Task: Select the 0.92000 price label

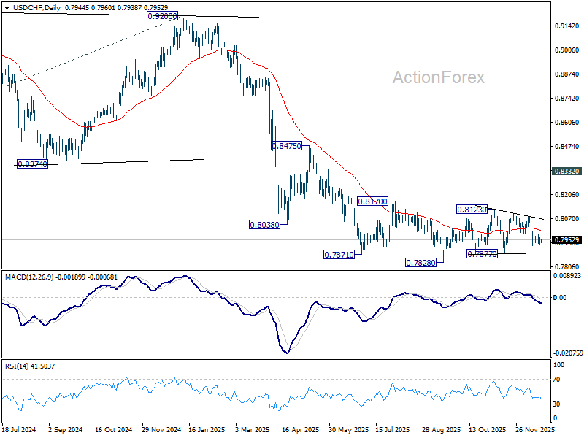Action: point(162,16)
